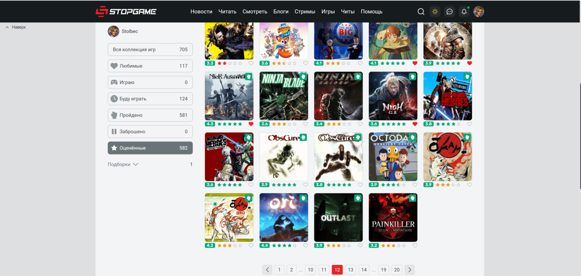Click the StopGame logo
The image size is (581, 276).
pos(126,12)
